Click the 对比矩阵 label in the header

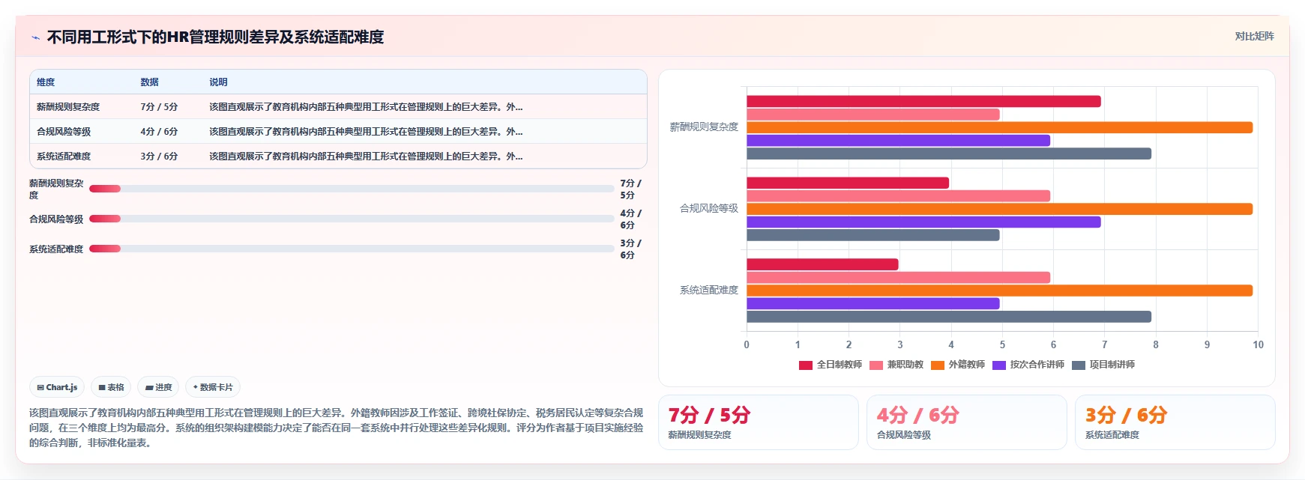[x=1254, y=36]
